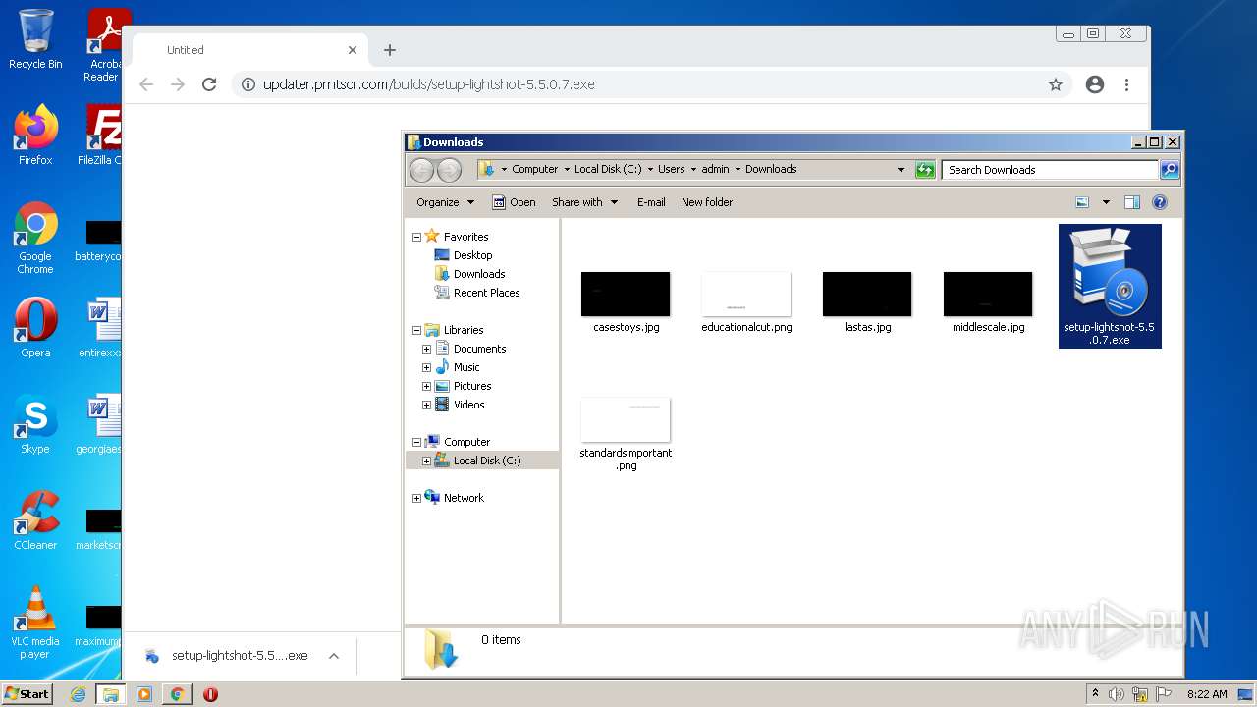Open Explorer help icon

[1160, 202]
